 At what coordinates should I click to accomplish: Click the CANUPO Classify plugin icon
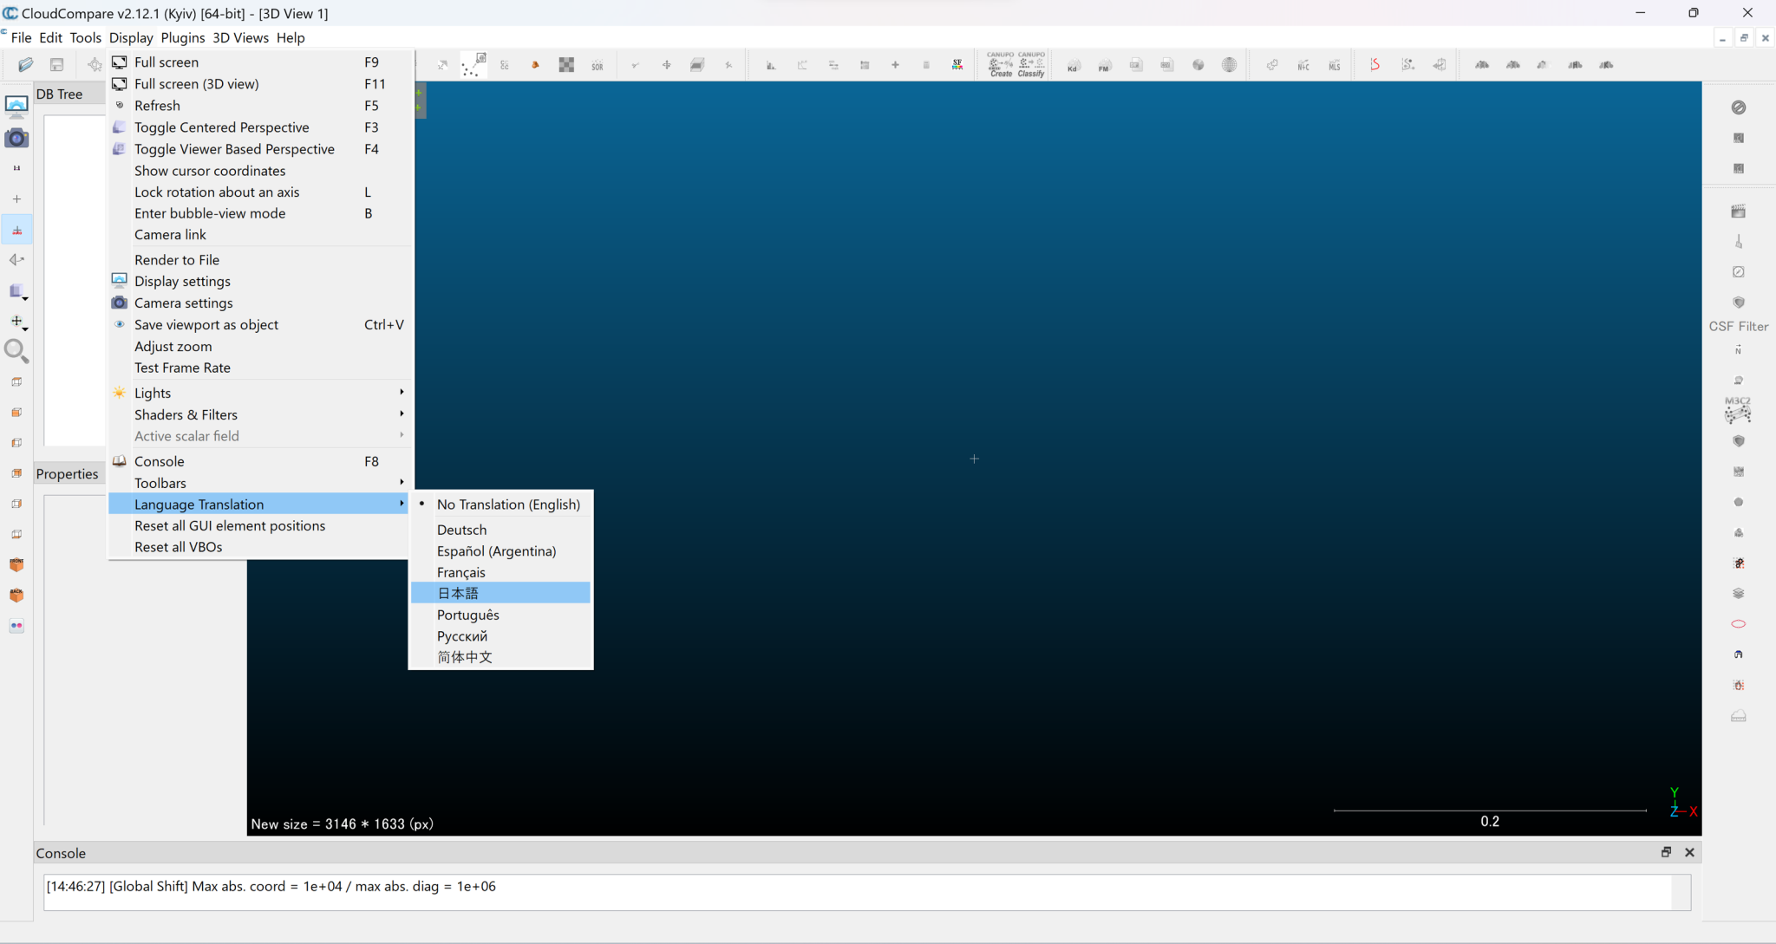(x=1031, y=64)
